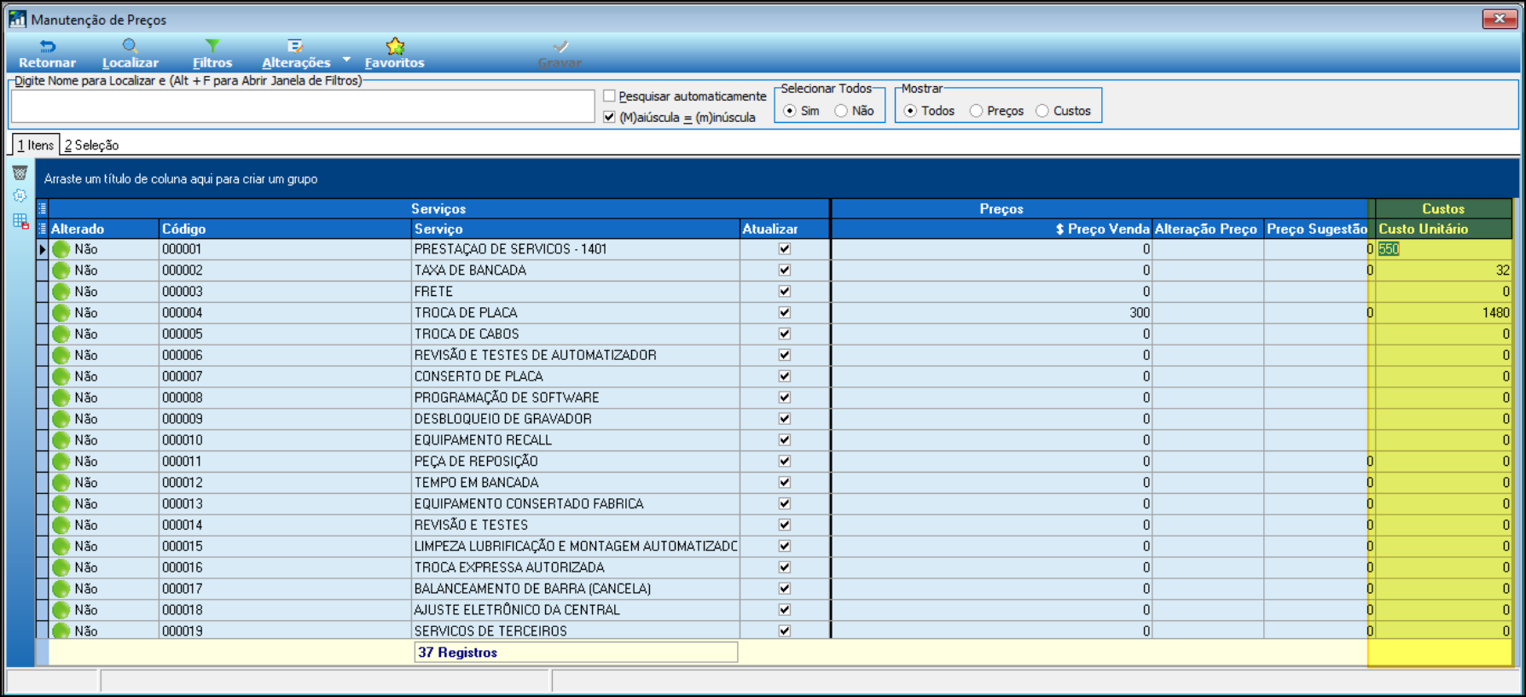Sort by the Alterado column header

click(104, 229)
